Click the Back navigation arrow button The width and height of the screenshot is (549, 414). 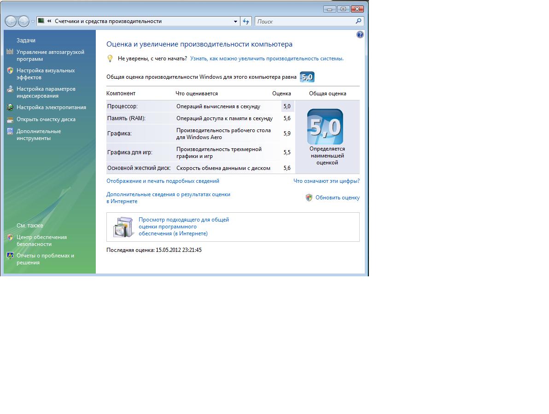tap(11, 21)
